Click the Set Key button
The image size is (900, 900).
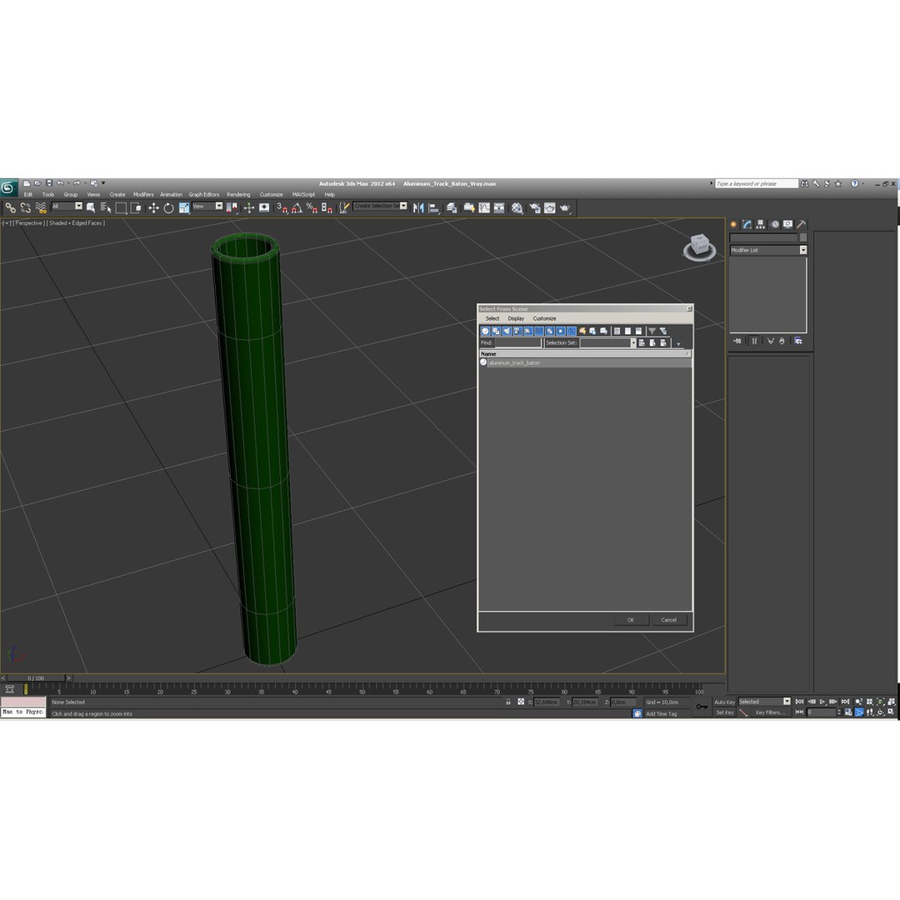(x=725, y=712)
